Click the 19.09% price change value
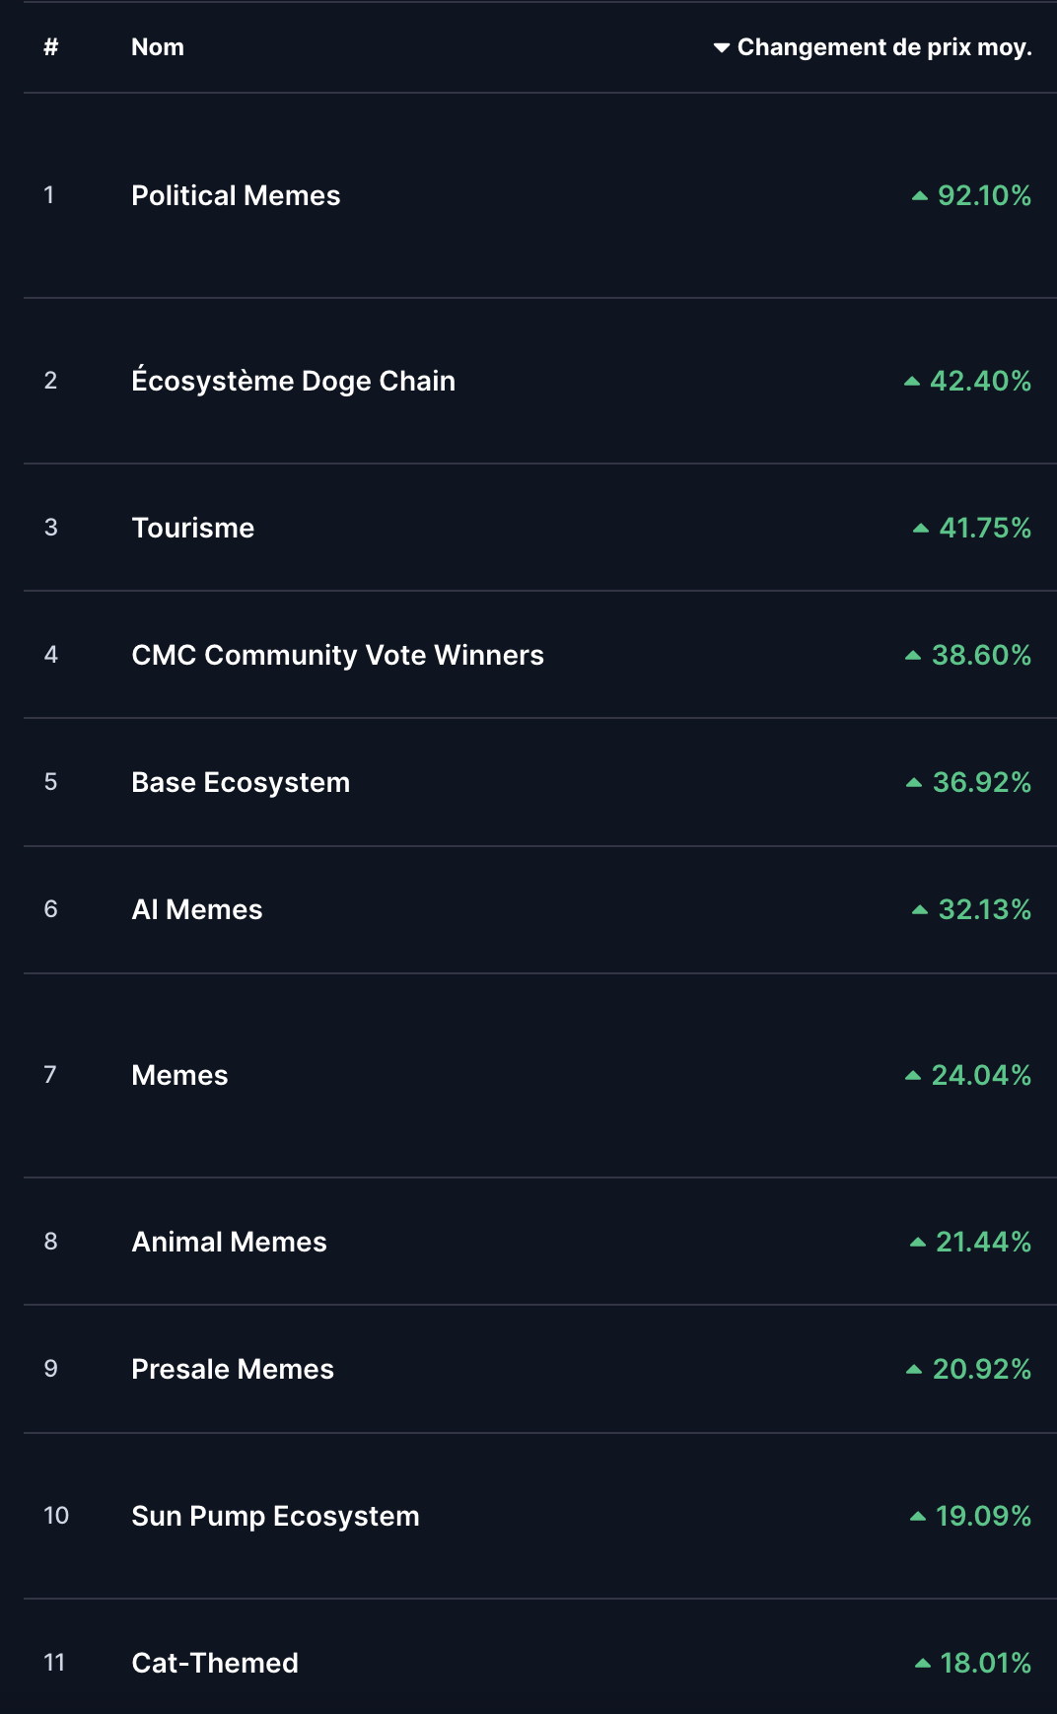Viewport: 1057px width, 1714px height. click(x=983, y=1516)
